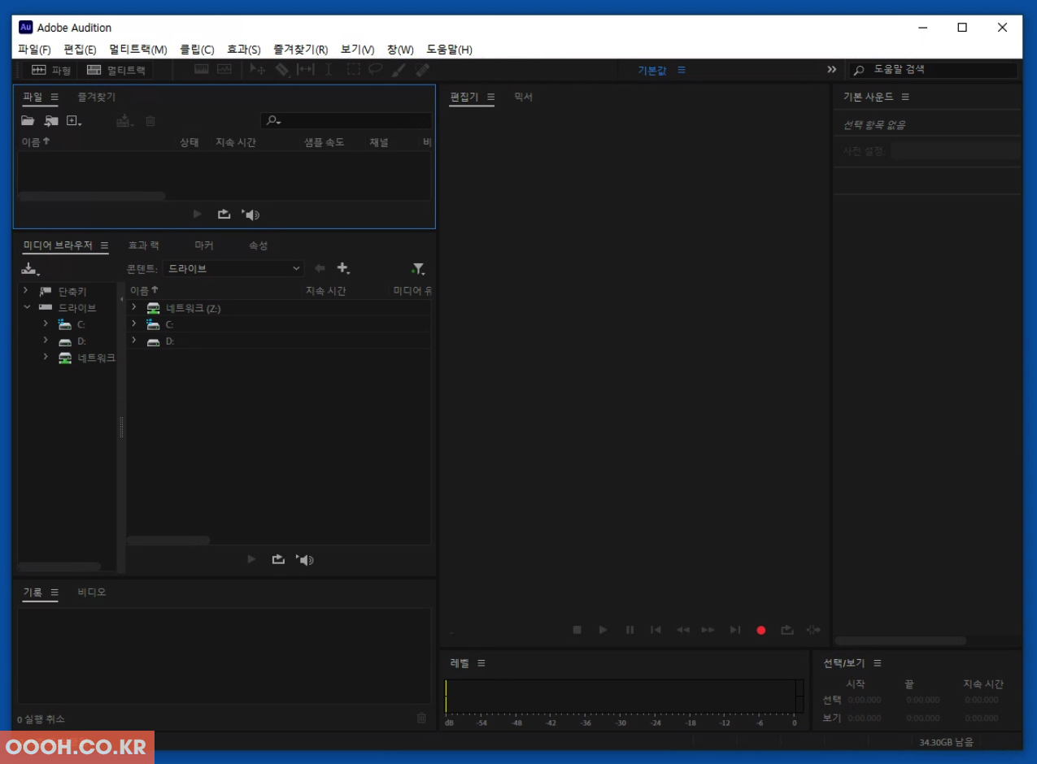The width and height of the screenshot is (1037, 764).
Task: Click play button in 파일 panel
Action: [197, 215]
